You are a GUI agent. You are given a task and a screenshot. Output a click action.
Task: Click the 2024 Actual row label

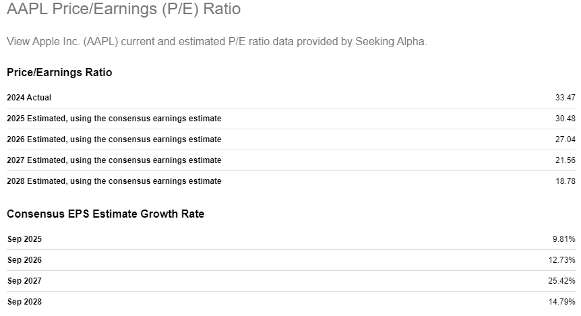[x=29, y=98]
